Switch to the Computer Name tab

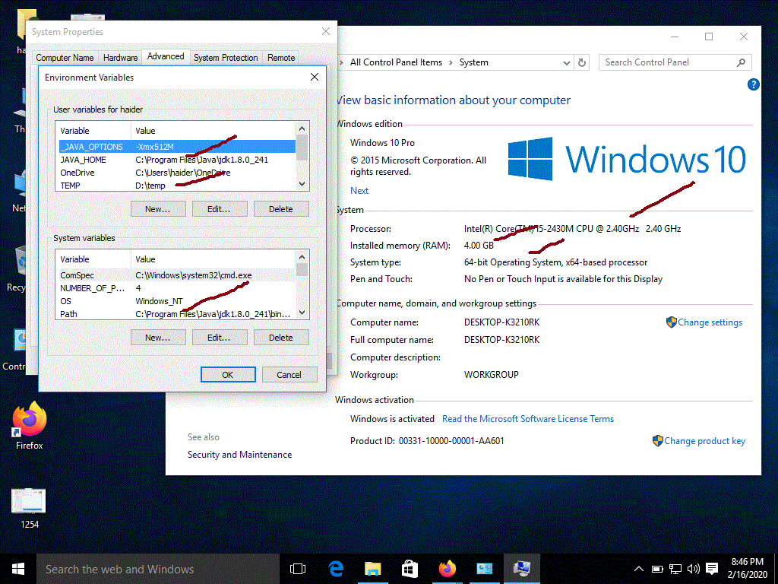click(65, 58)
